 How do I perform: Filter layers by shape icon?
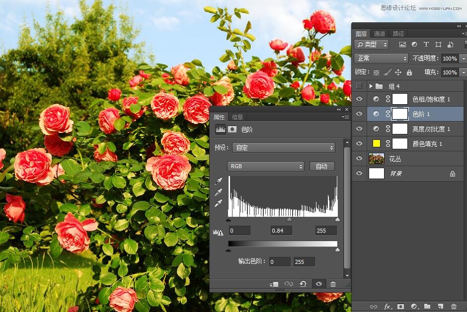pos(438,44)
